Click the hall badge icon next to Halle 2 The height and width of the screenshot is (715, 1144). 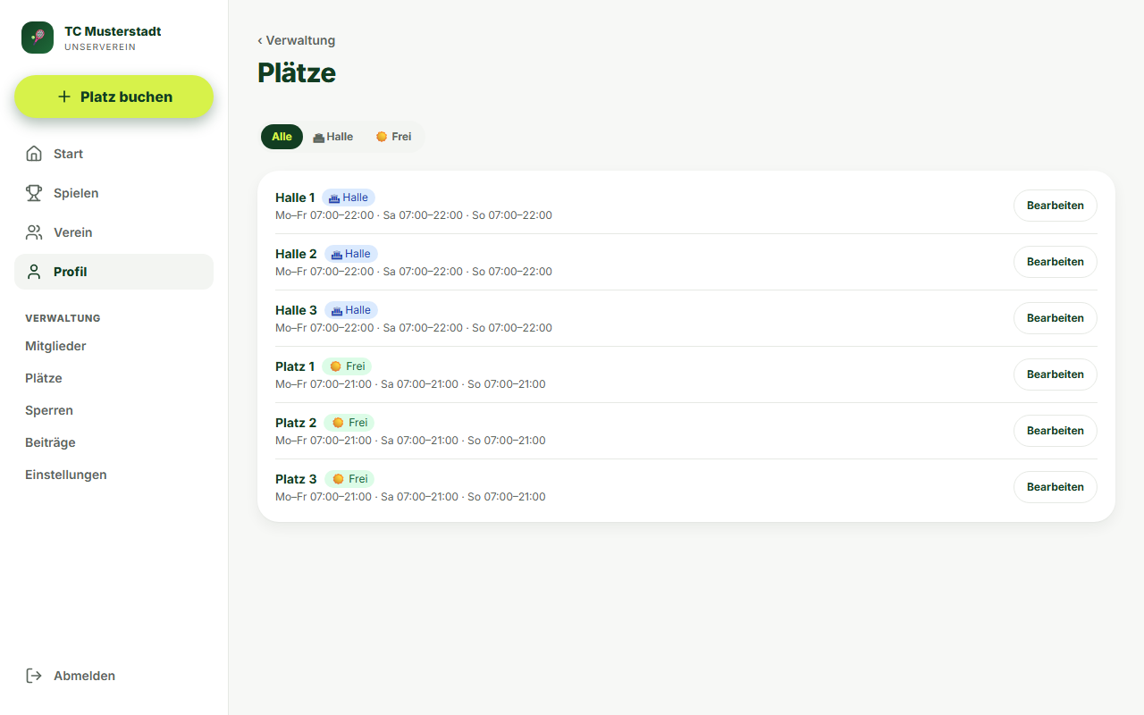pos(337,255)
